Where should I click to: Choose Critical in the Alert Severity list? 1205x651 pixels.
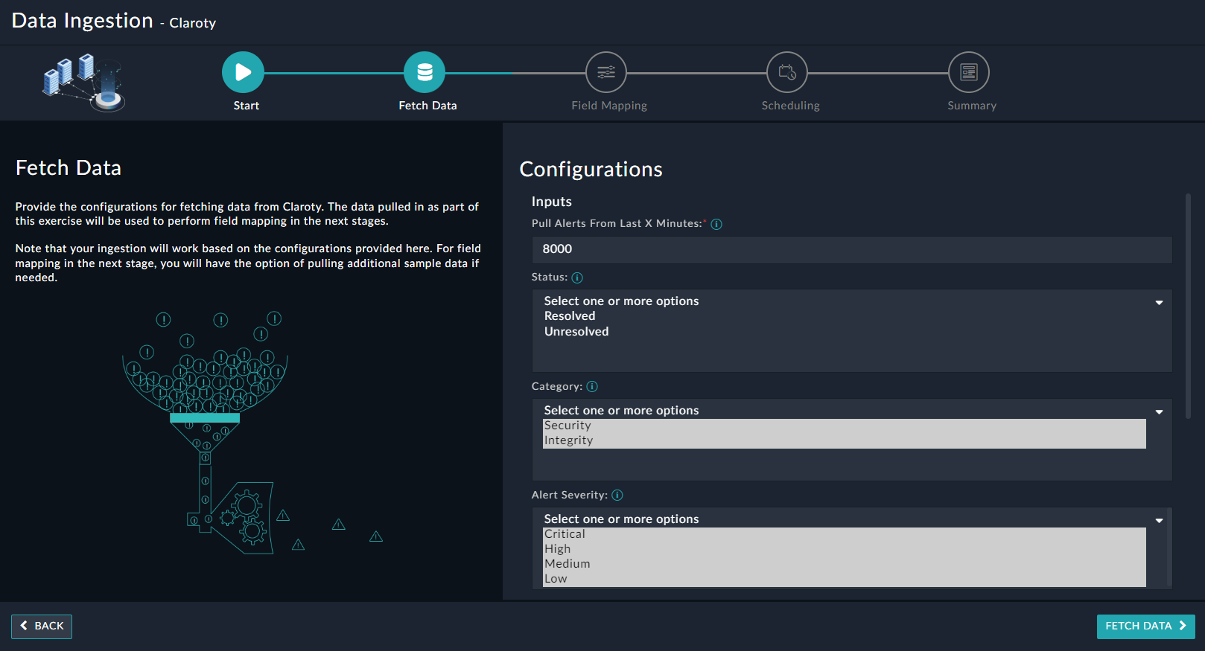pos(565,534)
